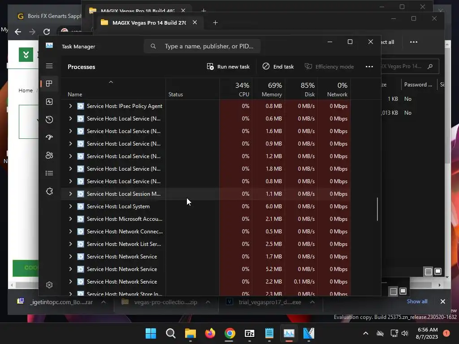Click the green download icon on the webpage
The height and width of the screenshot is (344, 459).
[26, 54]
